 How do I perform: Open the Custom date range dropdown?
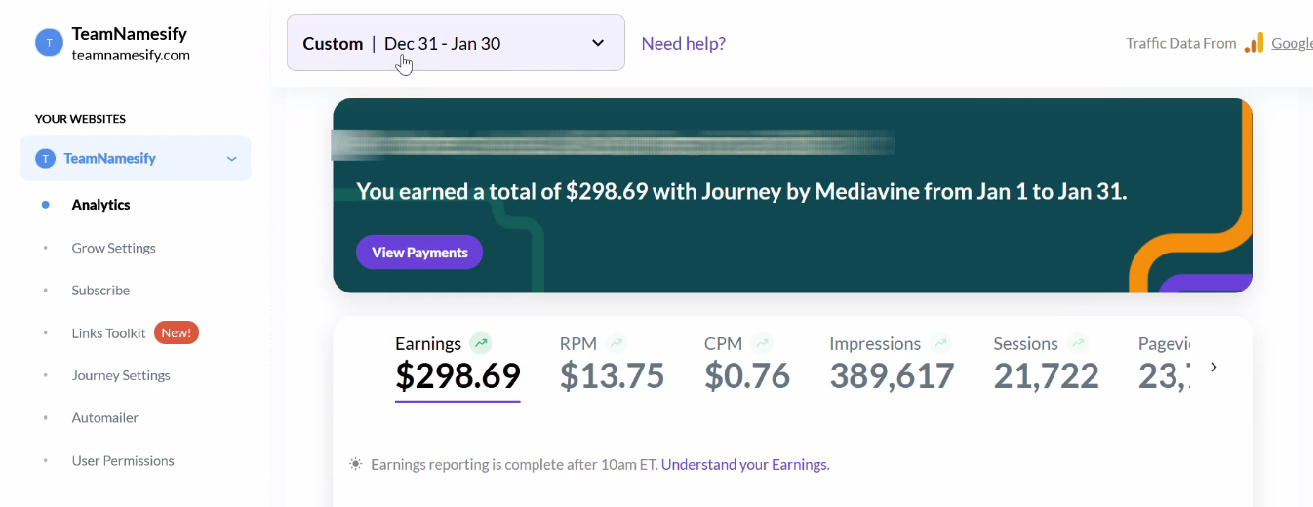tap(456, 43)
